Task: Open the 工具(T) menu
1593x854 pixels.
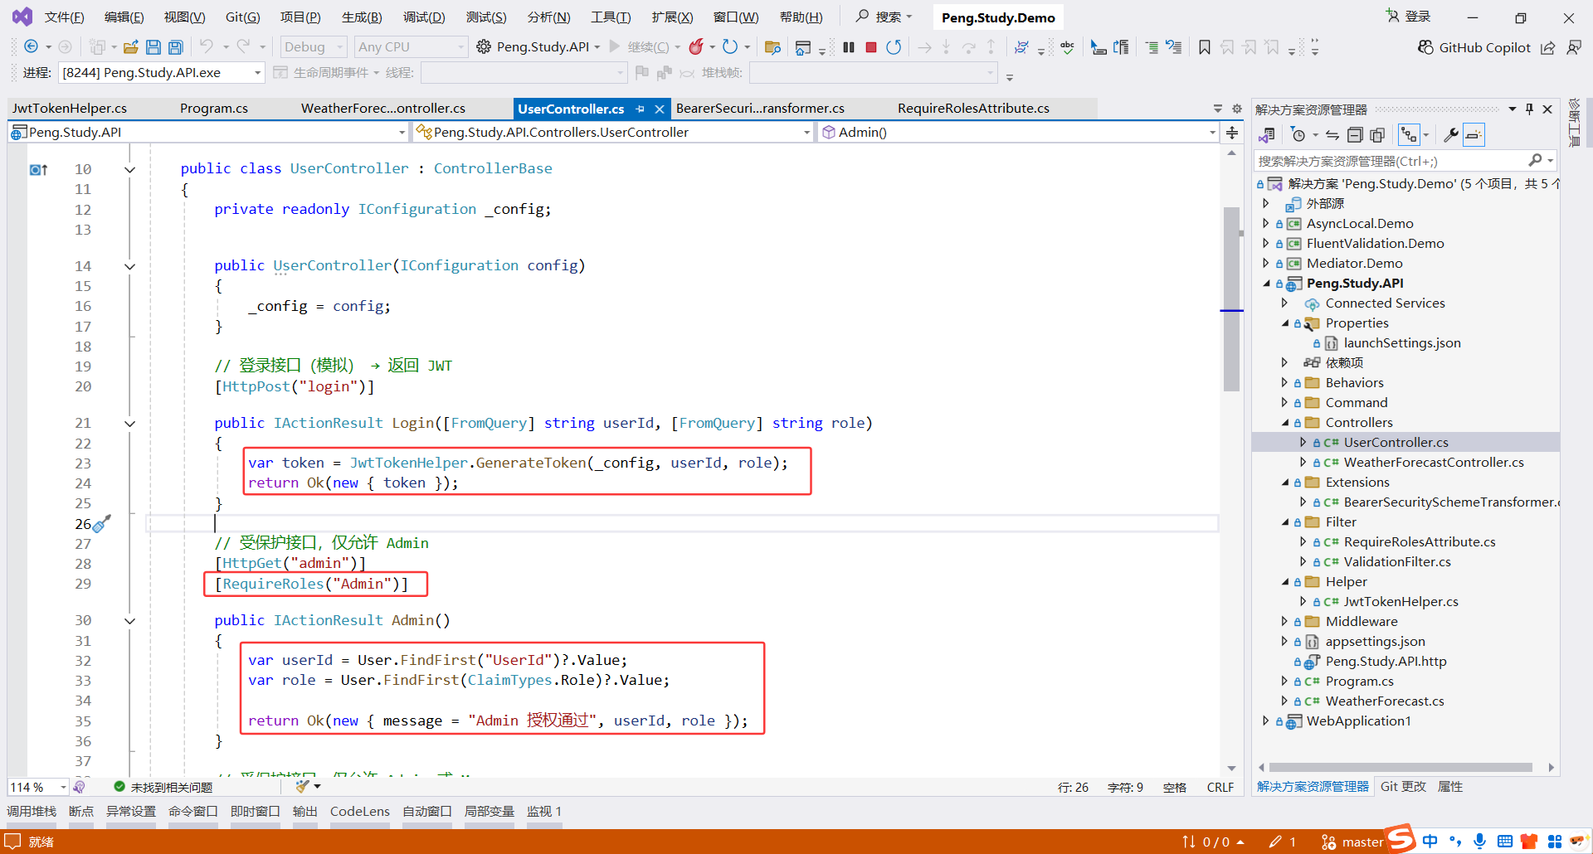Action: click(x=611, y=17)
